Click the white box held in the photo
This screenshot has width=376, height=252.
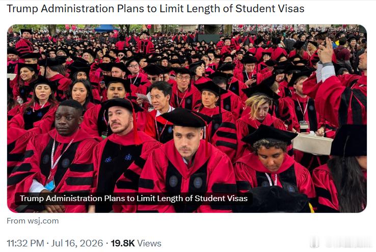[x=312, y=144]
